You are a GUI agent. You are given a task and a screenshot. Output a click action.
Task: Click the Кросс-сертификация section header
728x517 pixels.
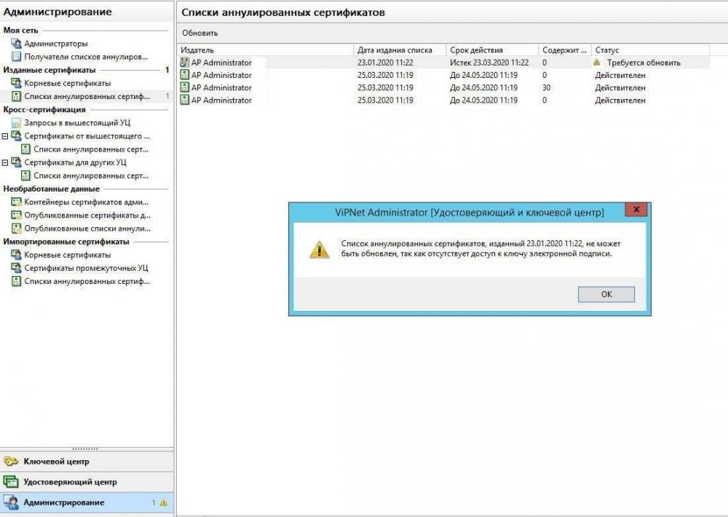coord(44,110)
